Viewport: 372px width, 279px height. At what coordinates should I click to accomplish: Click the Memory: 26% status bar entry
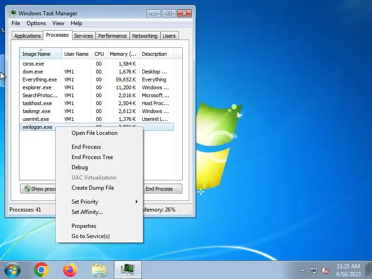coord(159,210)
